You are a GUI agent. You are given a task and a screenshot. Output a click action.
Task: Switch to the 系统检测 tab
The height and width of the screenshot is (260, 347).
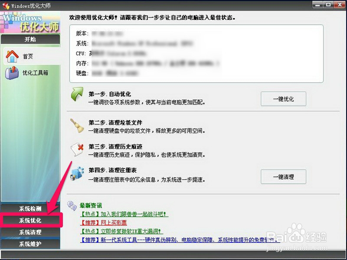click(x=30, y=208)
